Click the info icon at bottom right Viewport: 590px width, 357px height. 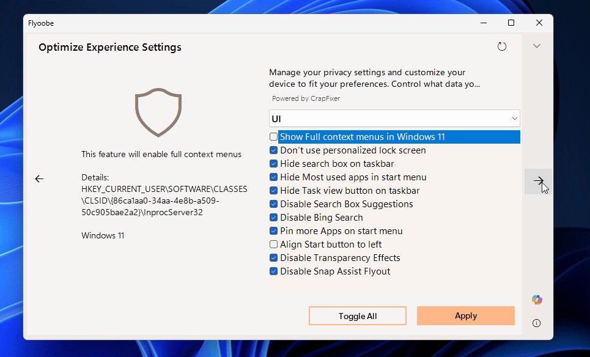(x=537, y=323)
